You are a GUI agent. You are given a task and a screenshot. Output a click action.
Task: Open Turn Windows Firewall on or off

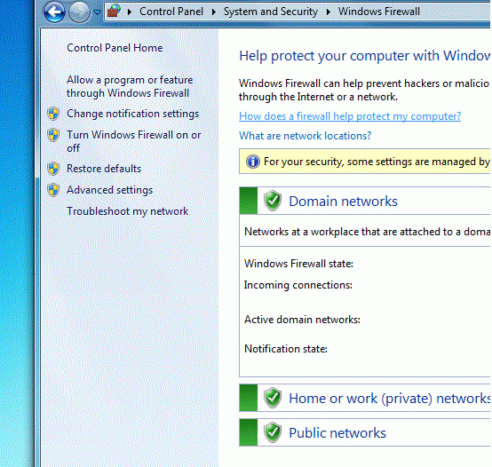click(134, 141)
